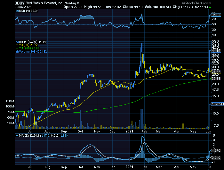Click the 85.34 RSI value tag on axis

point(216,15)
